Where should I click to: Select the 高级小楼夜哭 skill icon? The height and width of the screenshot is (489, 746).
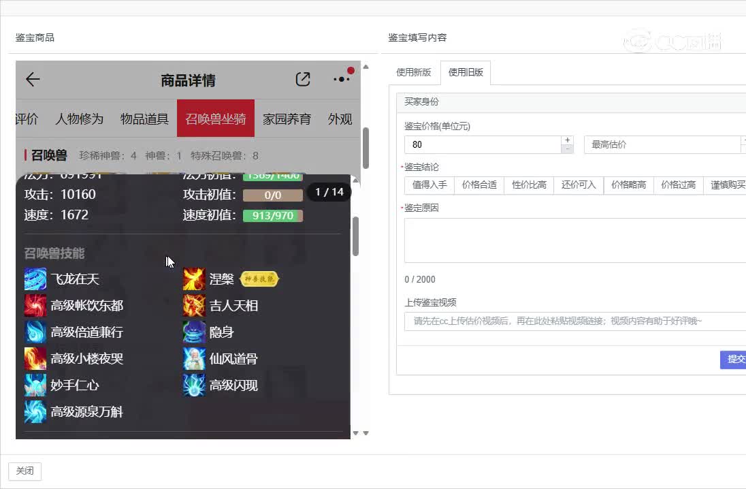(x=35, y=358)
